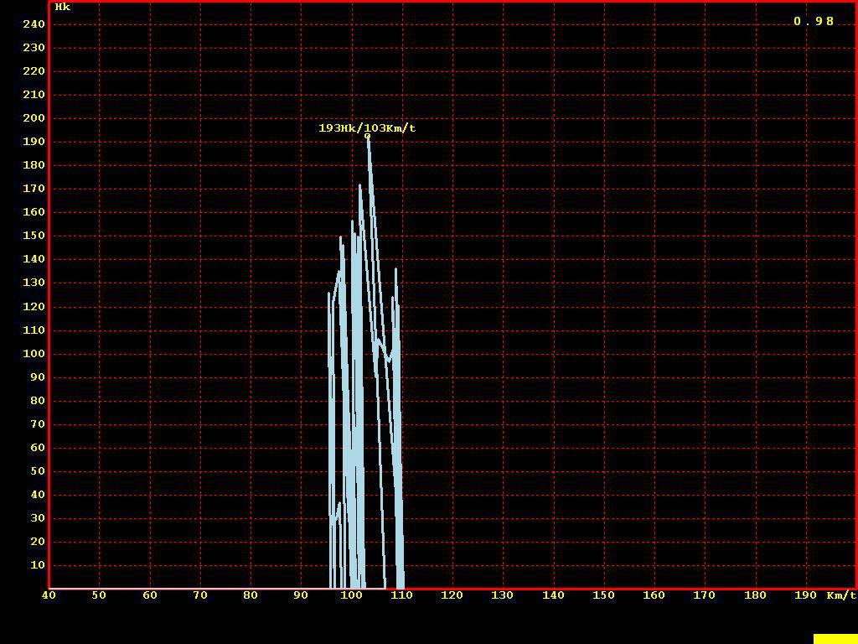The width and height of the screenshot is (858, 644).
Task: Click the 190 tick on the Km/t axis
Action: (x=805, y=595)
